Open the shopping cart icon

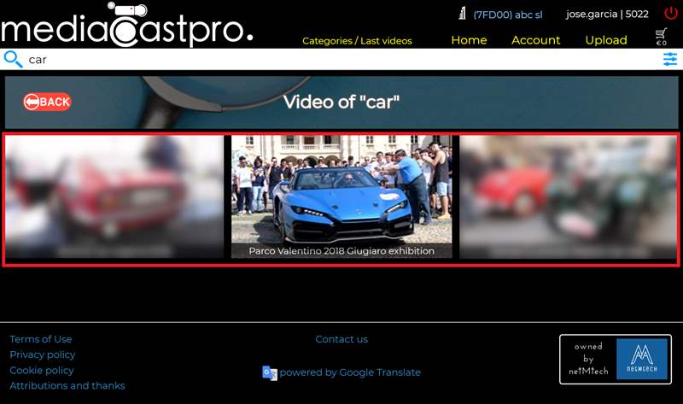661,37
